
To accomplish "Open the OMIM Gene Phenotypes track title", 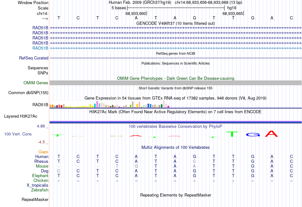I will point(175,78).
